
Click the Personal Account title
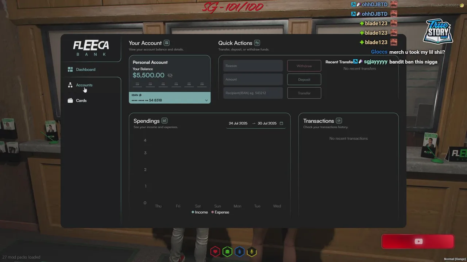point(150,62)
